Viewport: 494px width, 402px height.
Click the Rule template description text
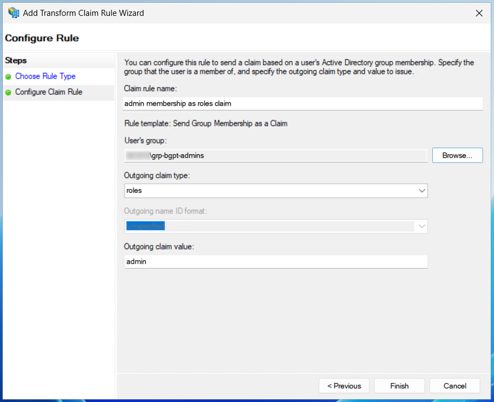[205, 124]
